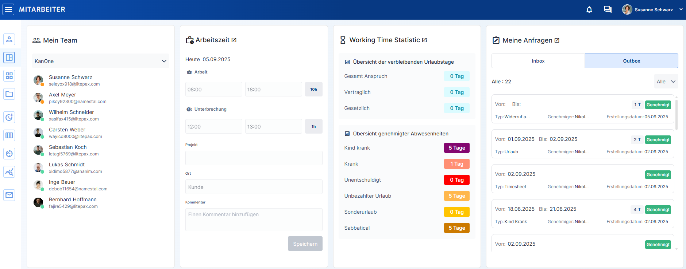Expand the Susanne Schwarz user menu
Screen dimensions: 686x269
coord(681,10)
